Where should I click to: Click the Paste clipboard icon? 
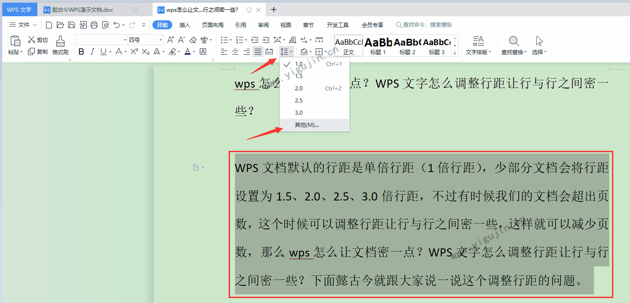pos(15,41)
